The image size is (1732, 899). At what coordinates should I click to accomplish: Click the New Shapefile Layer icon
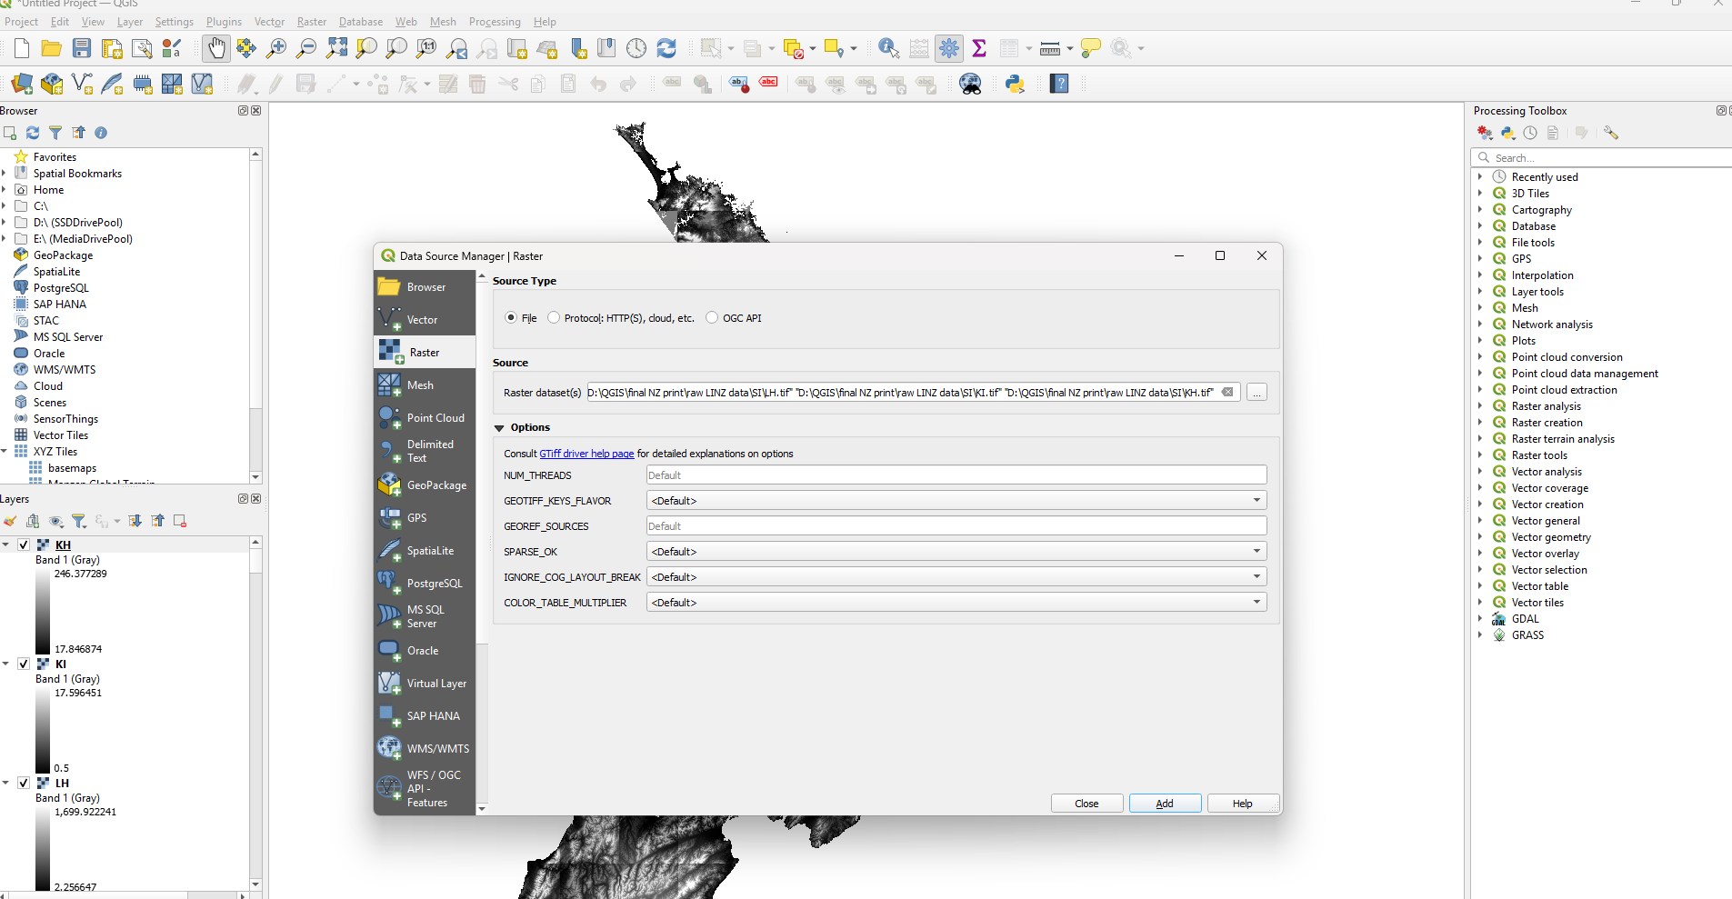(x=82, y=85)
